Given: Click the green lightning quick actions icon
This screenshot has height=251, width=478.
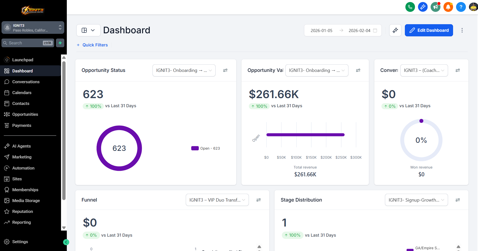Looking at the screenshot, I should (x=60, y=43).
